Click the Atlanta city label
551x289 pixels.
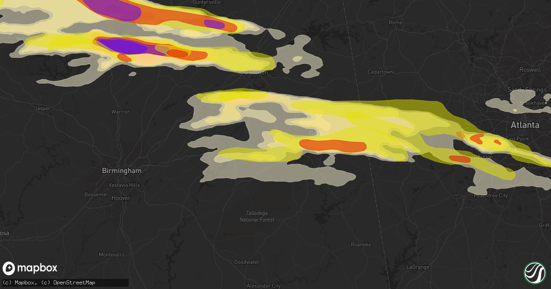525,125
